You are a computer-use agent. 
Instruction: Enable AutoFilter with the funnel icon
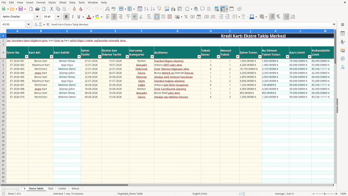click(x=159, y=9)
